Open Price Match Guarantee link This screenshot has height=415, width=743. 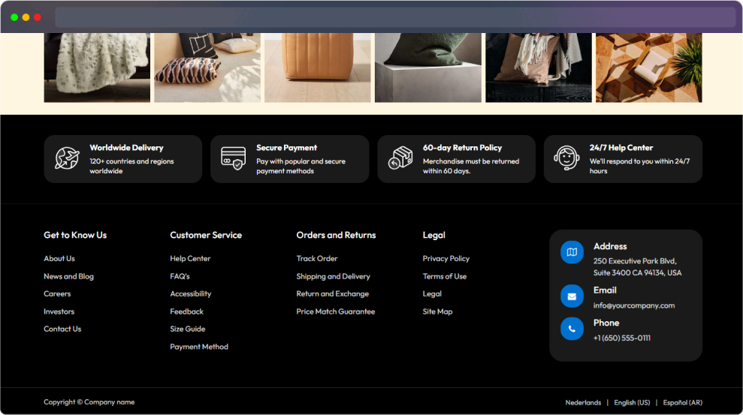coord(336,311)
